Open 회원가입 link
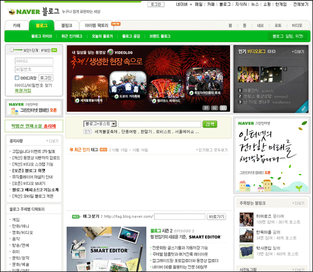 pyautogui.click(x=23, y=91)
